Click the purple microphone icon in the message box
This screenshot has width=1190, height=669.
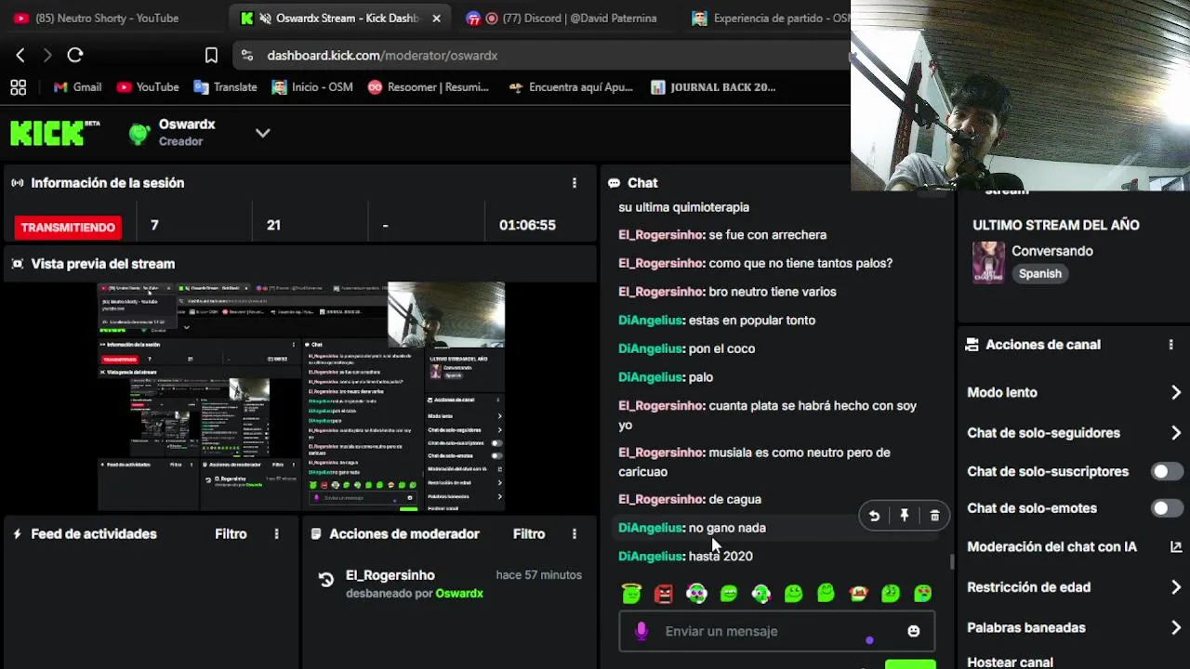tap(641, 632)
